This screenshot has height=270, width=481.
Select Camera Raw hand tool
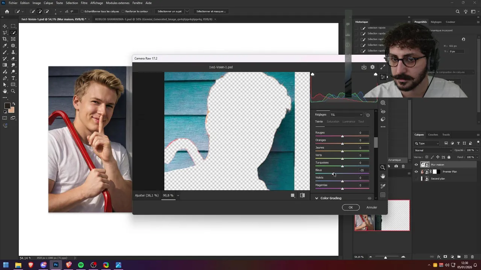click(x=383, y=176)
